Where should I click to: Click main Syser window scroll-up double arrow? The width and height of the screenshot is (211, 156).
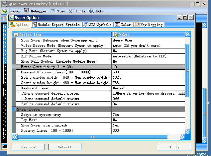point(204,25)
